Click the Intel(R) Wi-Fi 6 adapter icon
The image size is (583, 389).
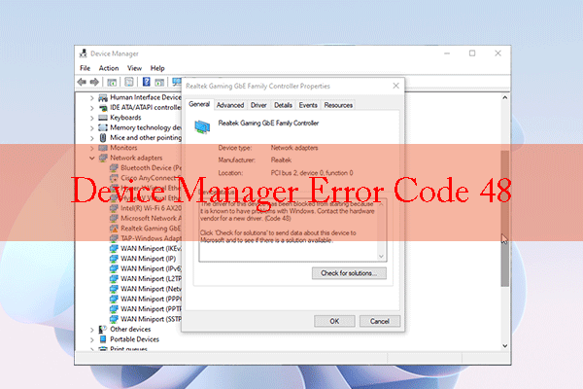point(114,208)
